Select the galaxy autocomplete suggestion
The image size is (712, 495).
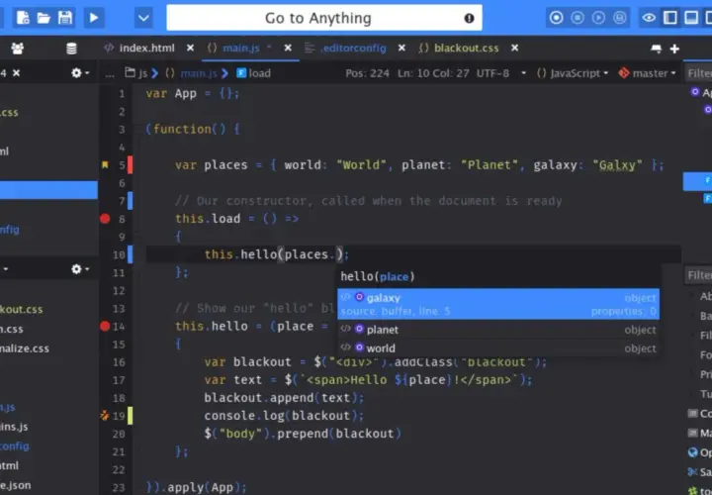(x=498, y=304)
